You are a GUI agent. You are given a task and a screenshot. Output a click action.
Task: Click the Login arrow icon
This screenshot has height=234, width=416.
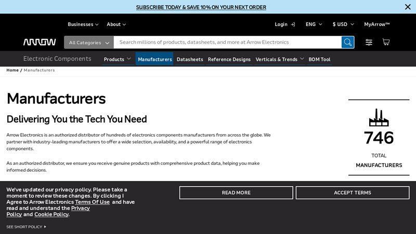[x=293, y=24]
